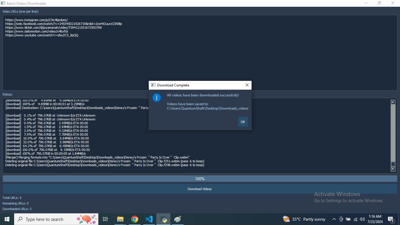Screen dimensions: 400x225
Task: Open the notification center icon
Action: click(x=391, y=219)
